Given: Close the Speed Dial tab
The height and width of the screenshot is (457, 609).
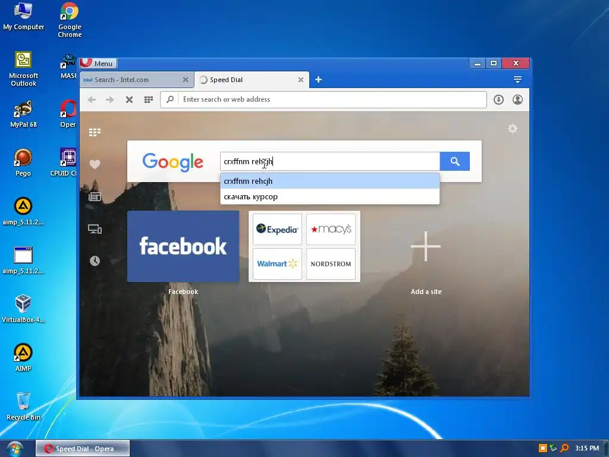Looking at the screenshot, I should (x=300, y=80).
